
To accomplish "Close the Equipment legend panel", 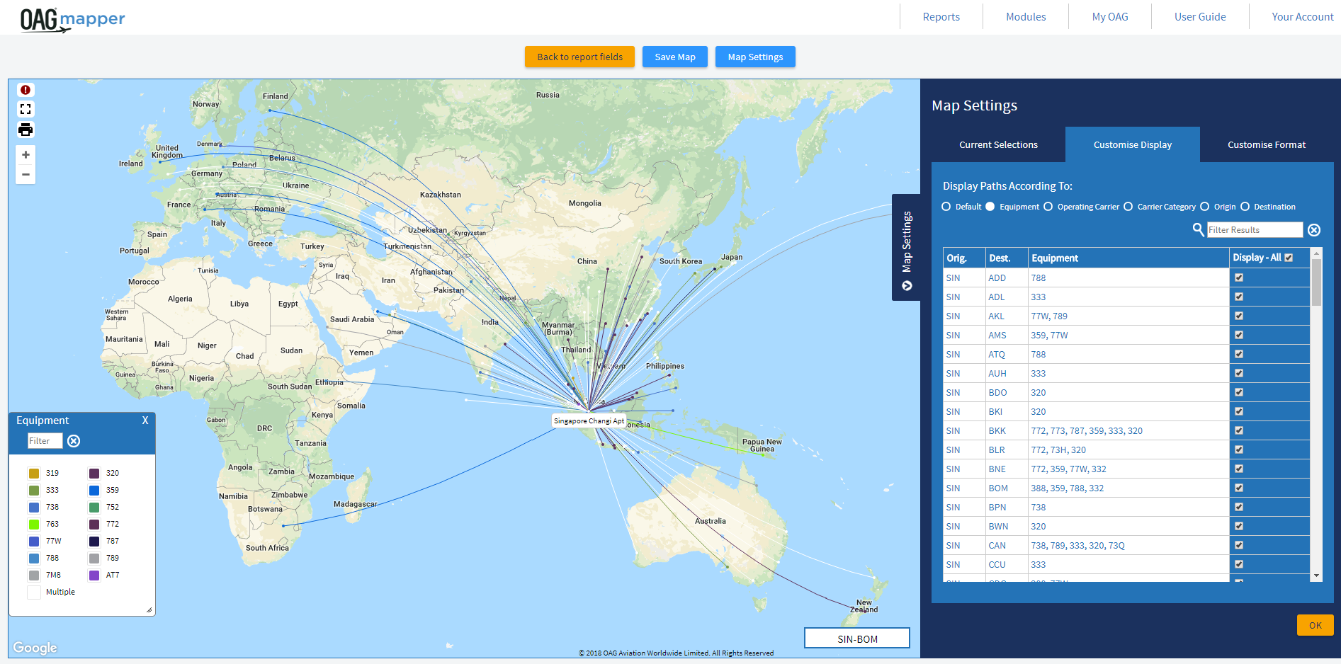I will point(145,420).
